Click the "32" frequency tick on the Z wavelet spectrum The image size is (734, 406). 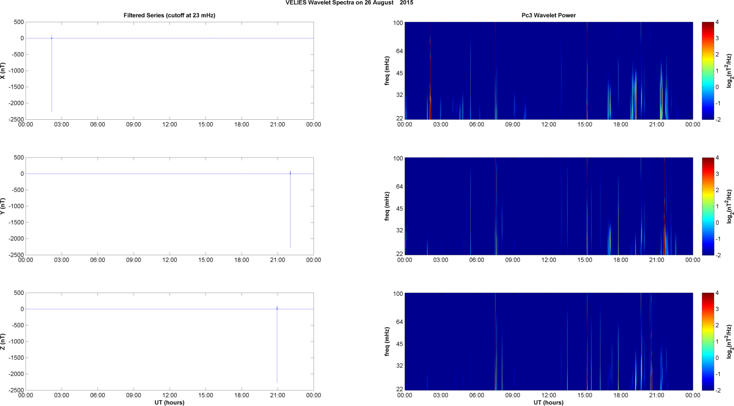tap(399, 365)
